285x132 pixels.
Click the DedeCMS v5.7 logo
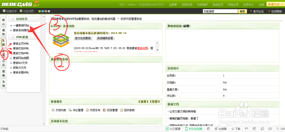(x=20, y=4)
